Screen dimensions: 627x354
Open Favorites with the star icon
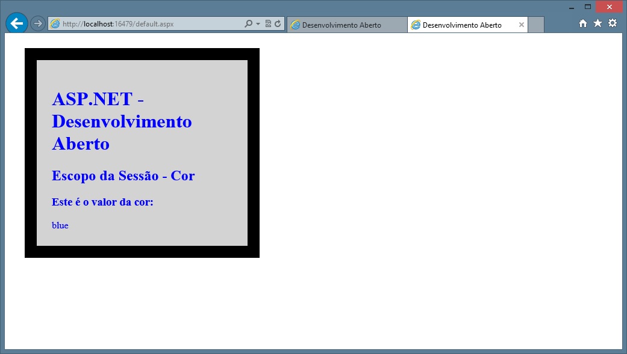tap(597, 23)
